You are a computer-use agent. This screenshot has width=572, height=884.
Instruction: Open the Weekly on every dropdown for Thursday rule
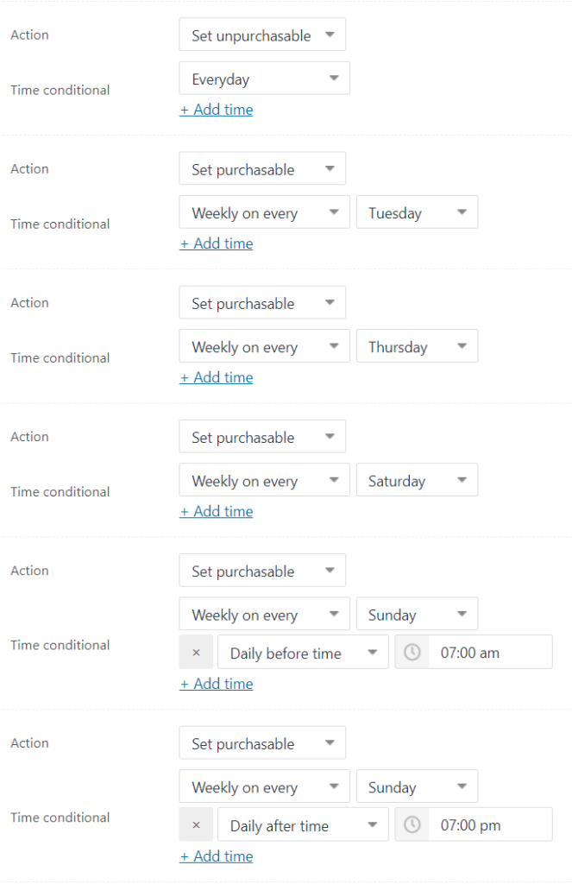(x=264, y=345)
